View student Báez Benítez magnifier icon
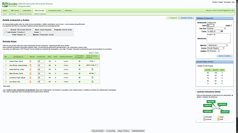Image resolution: width=238 pixels, height=133 pixels. pos(6,74)
